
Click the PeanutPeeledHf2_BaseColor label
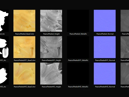25,87
